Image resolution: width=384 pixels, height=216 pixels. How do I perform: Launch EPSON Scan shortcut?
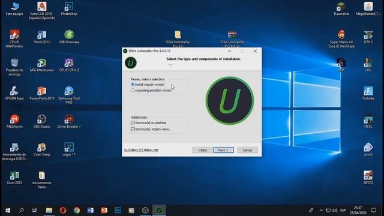(x=14, y=94)
